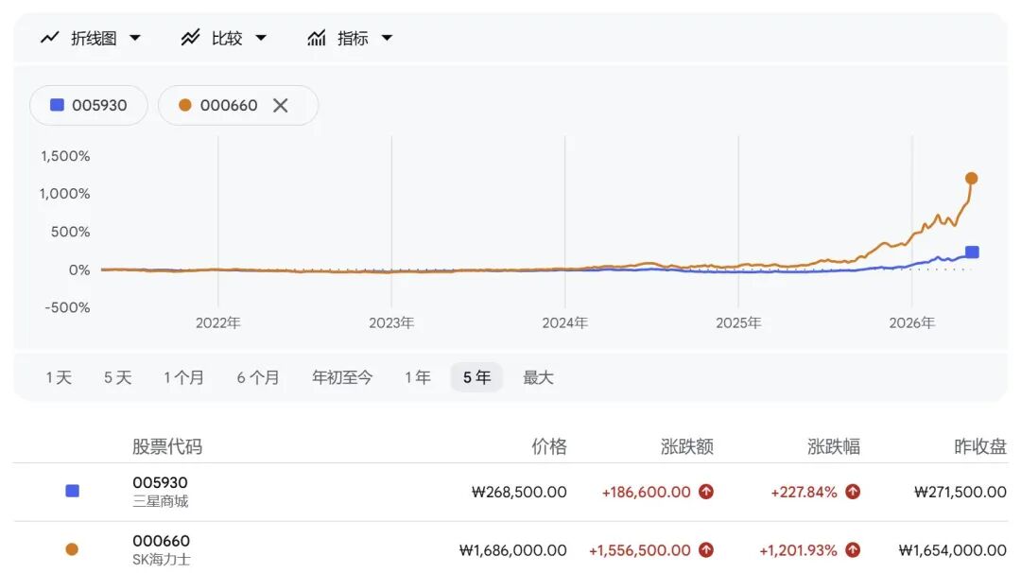Screen dimensions: 1021x573
Task: Select the 5年 time range
Action: pyautogui.click(x=476, y=377)
